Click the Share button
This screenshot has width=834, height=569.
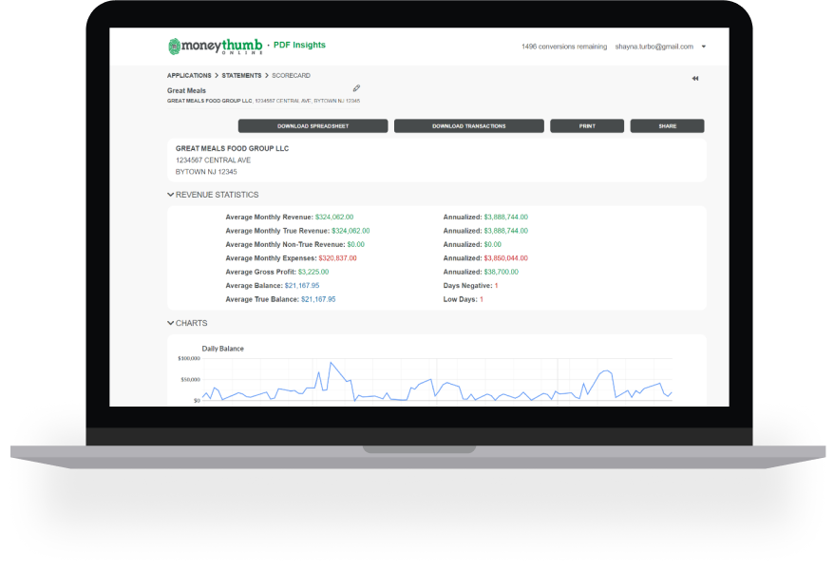[x=667, y=125]
